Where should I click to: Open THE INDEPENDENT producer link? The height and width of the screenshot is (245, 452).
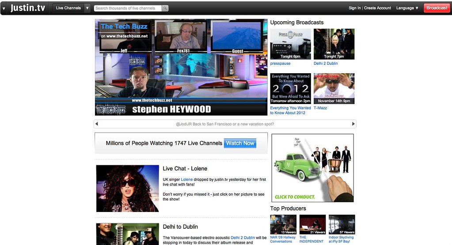pos(311,240)
